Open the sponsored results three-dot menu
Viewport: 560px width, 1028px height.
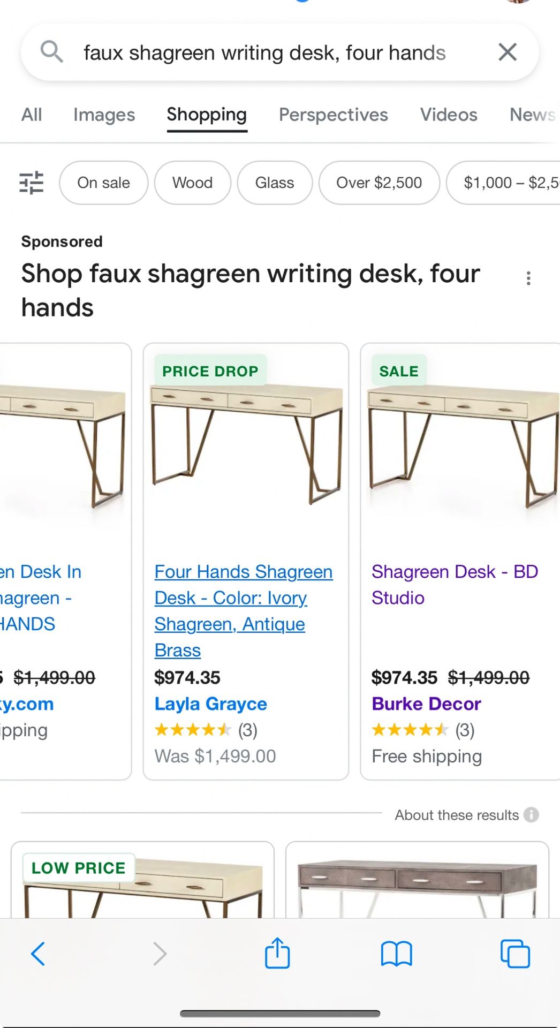[x=529, y=277]
